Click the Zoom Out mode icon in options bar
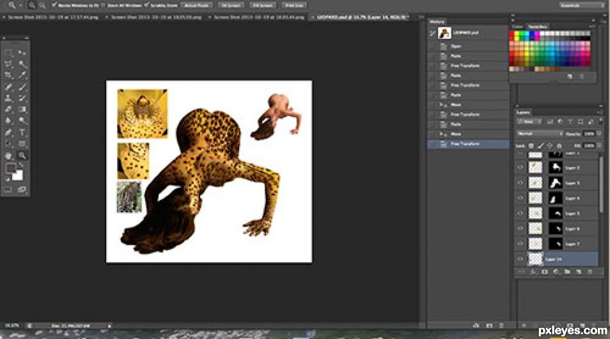The image size is (610, 339). click(x=42, y=5)
